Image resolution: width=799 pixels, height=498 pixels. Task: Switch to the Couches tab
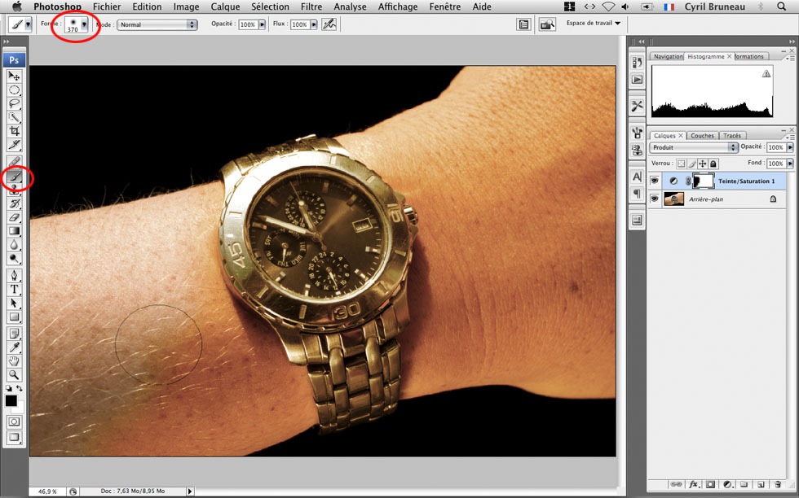coord(702,135)
